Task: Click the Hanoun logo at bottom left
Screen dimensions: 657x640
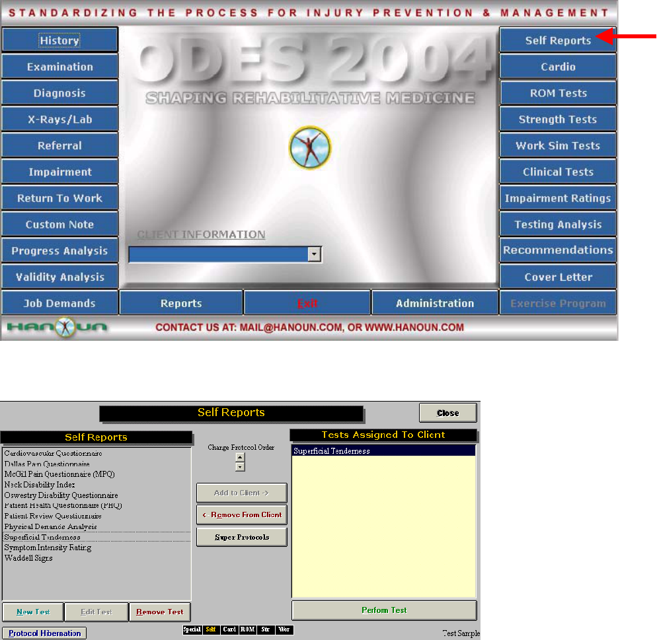Action: click(x=57, y=328)
